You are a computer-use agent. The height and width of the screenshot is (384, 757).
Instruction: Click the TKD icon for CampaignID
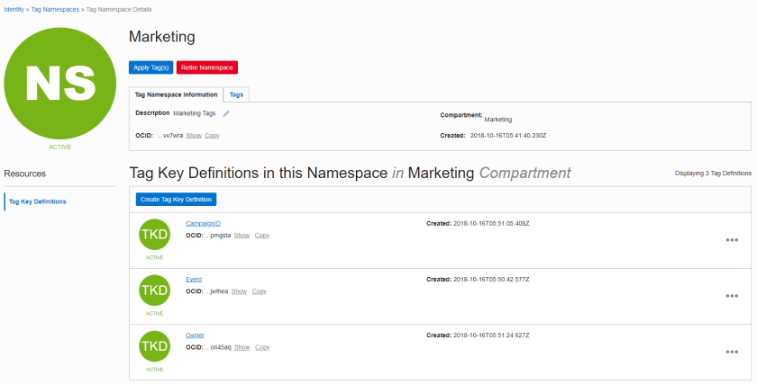tap(154, 234)
